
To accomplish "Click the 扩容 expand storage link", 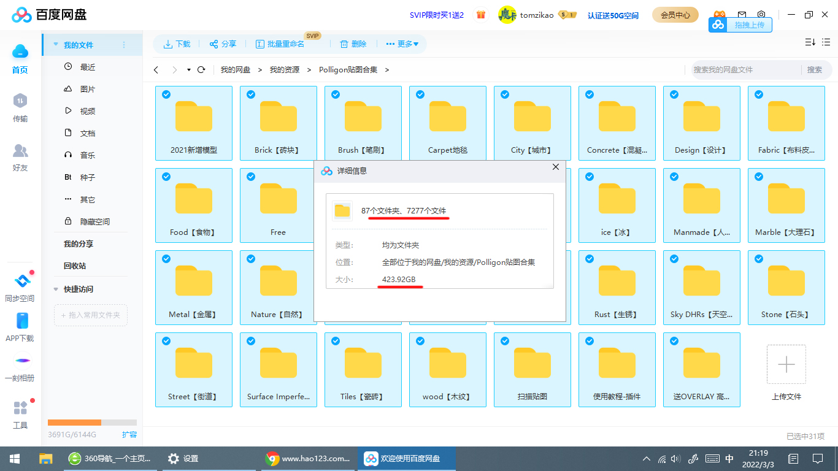I will click(129, 435).
